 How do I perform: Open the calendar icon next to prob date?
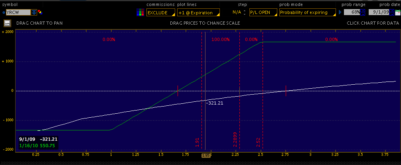397,12
